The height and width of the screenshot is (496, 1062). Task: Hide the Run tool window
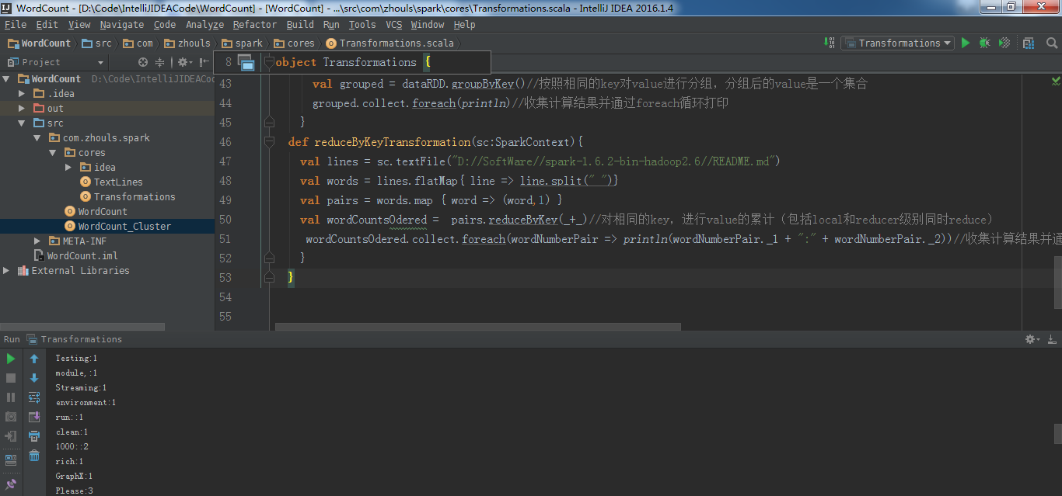(x=1051, y=339)
